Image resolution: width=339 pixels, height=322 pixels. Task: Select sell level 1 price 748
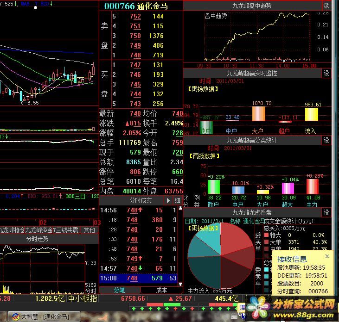pos(135,55)
